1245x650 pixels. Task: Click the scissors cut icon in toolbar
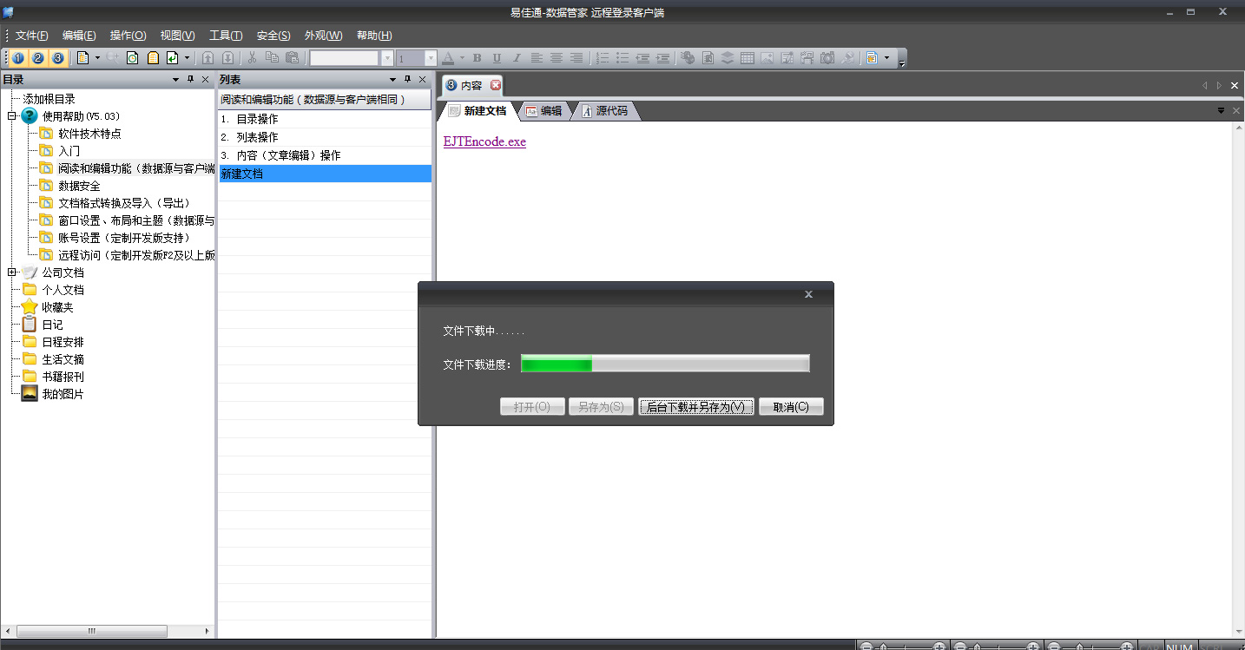[252, 58]
